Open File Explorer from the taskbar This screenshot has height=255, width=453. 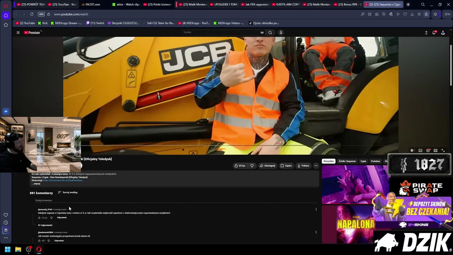(x=18, y=249)
